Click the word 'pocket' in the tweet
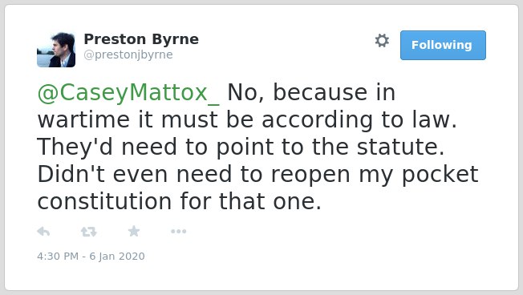 click(x=440, y=175)
